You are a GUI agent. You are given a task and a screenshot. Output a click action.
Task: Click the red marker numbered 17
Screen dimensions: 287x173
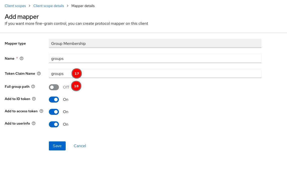77,73
